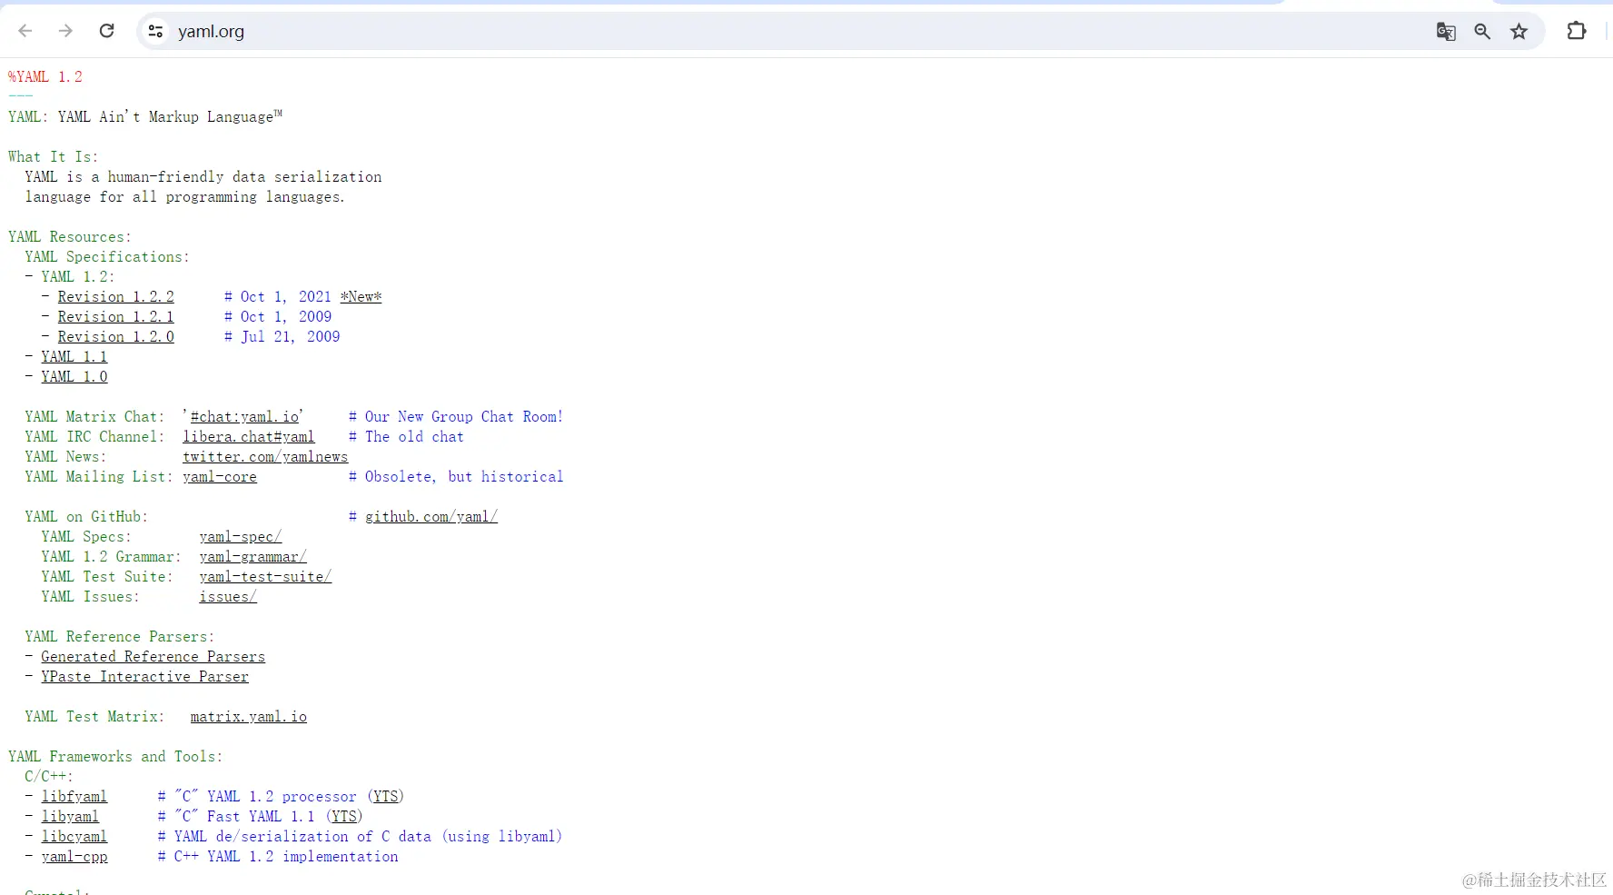This screenshot has width=1613, height=895.
Task: Open the extensions puzzle icon
Action: 1577,31
